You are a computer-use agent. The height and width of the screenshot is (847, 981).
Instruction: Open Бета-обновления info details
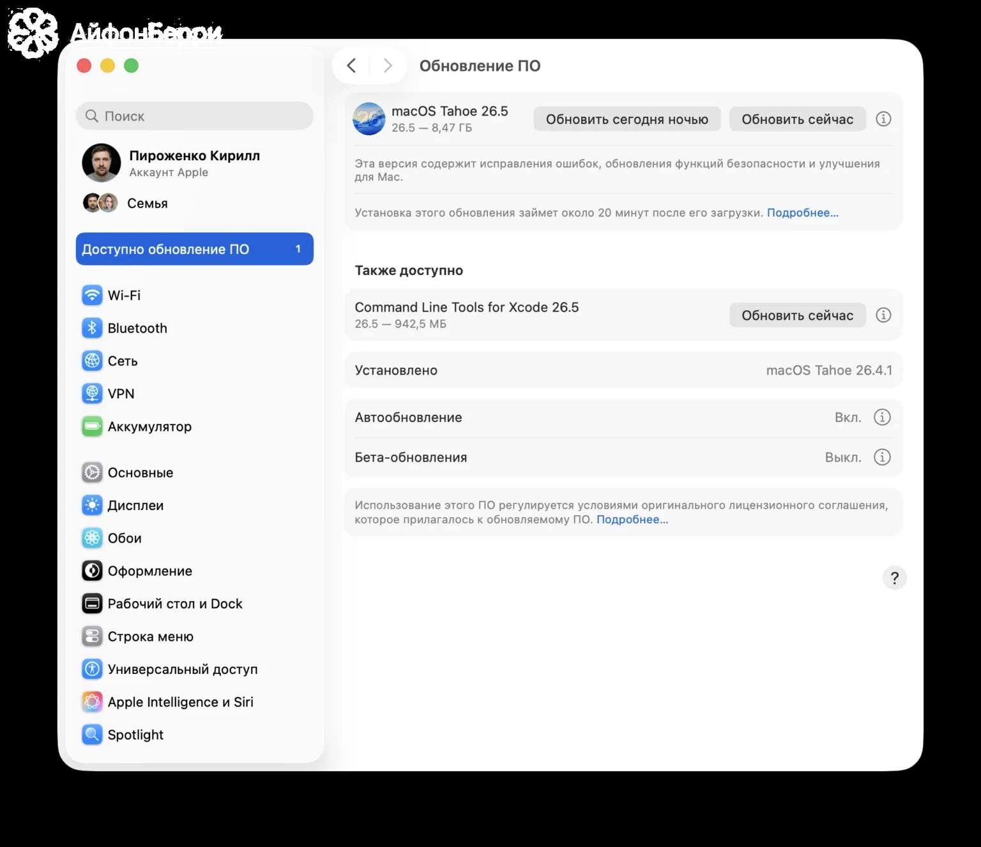click(882, 457)
